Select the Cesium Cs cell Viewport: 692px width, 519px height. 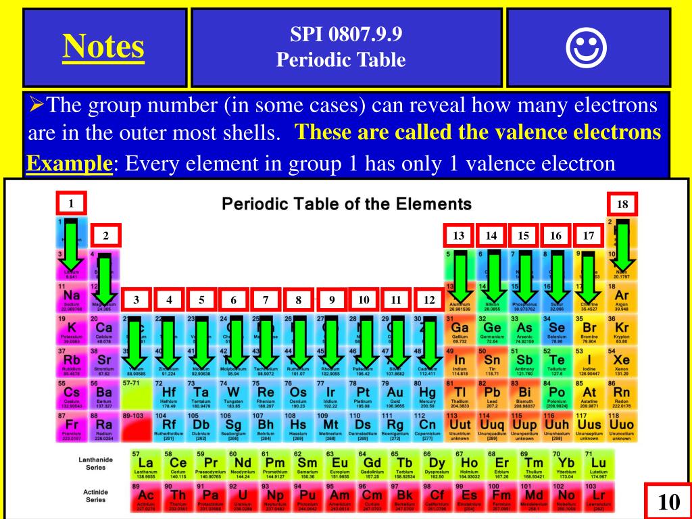pos(72,395)
